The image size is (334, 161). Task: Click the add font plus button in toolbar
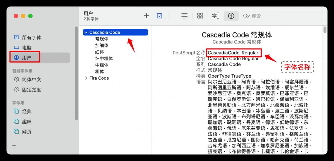pyautogui.click(x=146, y=16)
